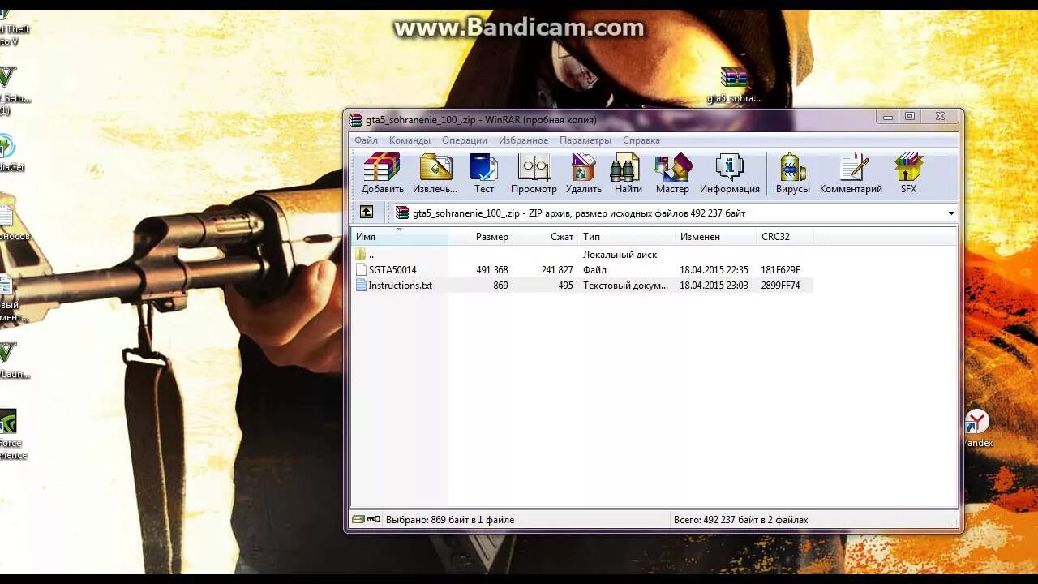Go up one folder level button
The width and height of the screenshot is (1038, 584).
click(367, 213)
